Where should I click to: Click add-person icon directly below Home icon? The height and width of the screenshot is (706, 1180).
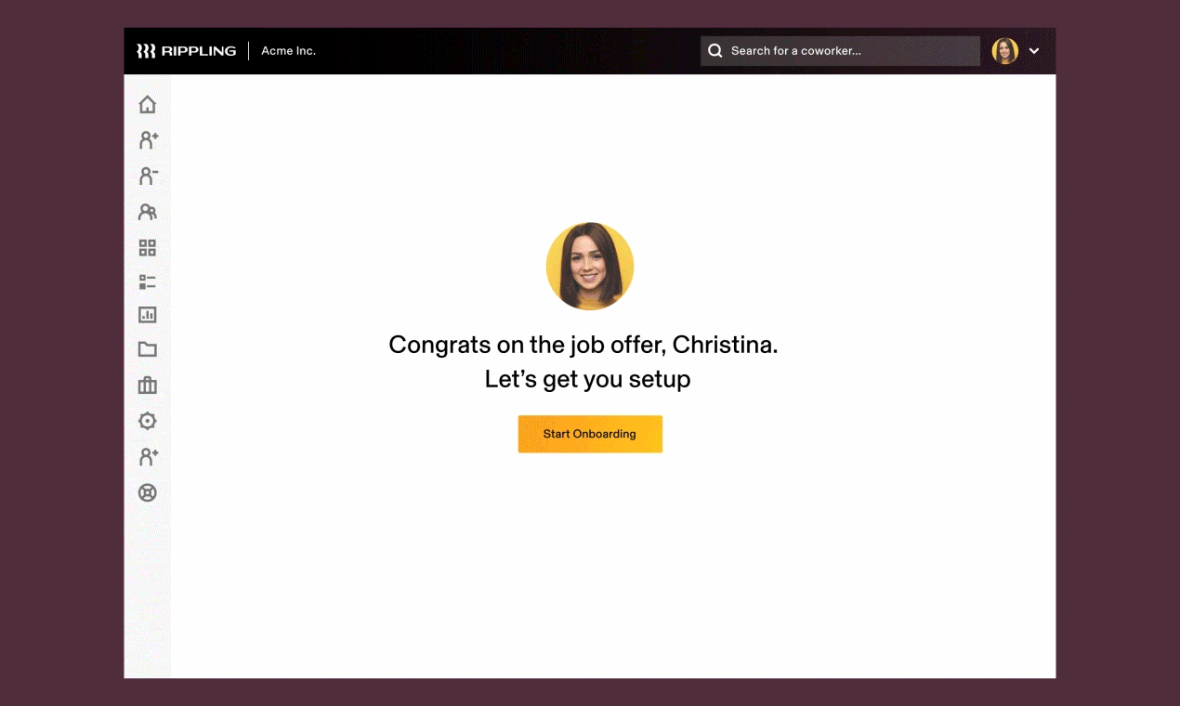[x=148, y=140]
